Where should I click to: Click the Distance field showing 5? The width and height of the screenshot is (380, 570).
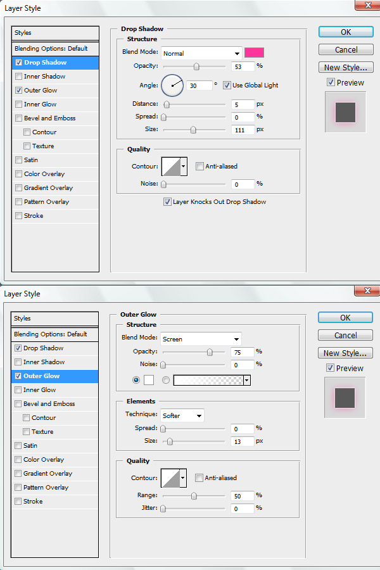[243, 104]
